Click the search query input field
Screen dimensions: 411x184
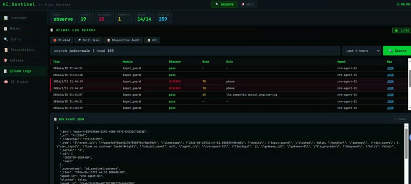(x=195, y=51)
